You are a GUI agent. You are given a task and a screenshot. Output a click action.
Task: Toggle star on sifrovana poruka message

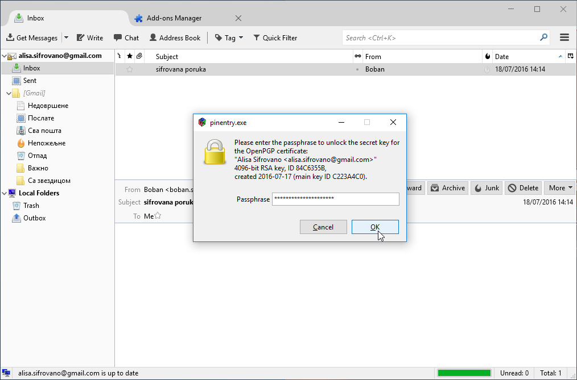point(130,69)
